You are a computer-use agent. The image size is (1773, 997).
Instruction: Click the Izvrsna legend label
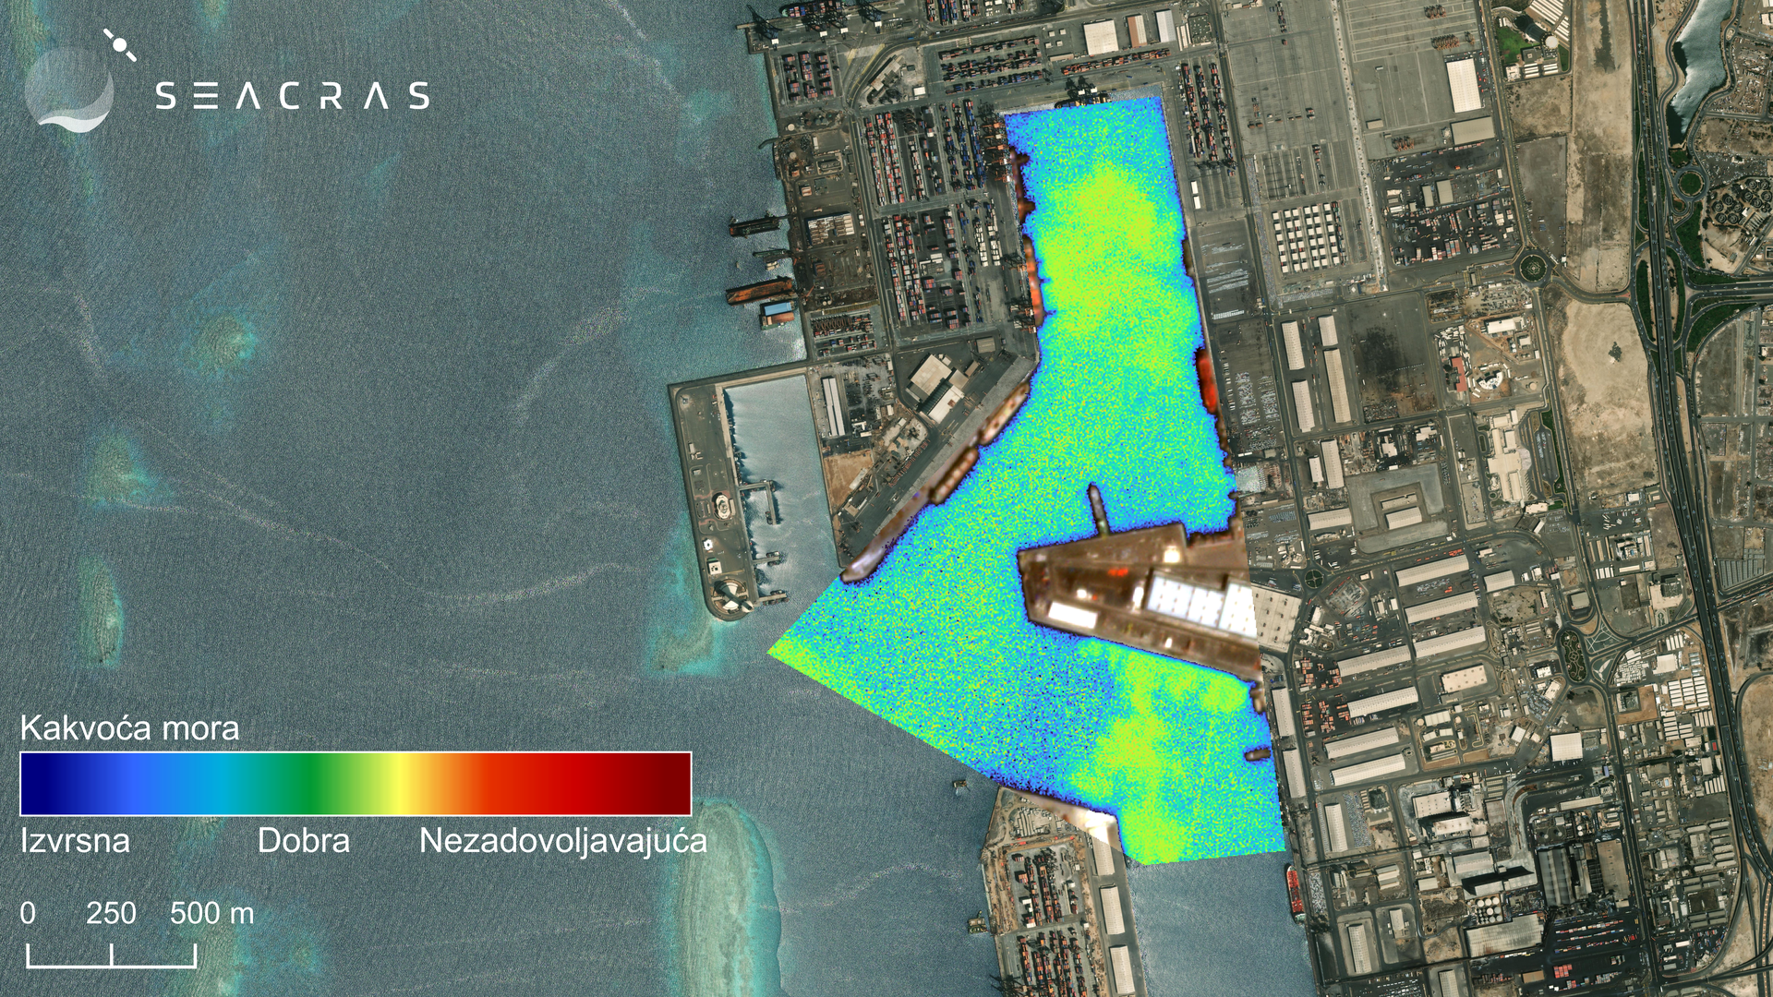pos(75,841)
